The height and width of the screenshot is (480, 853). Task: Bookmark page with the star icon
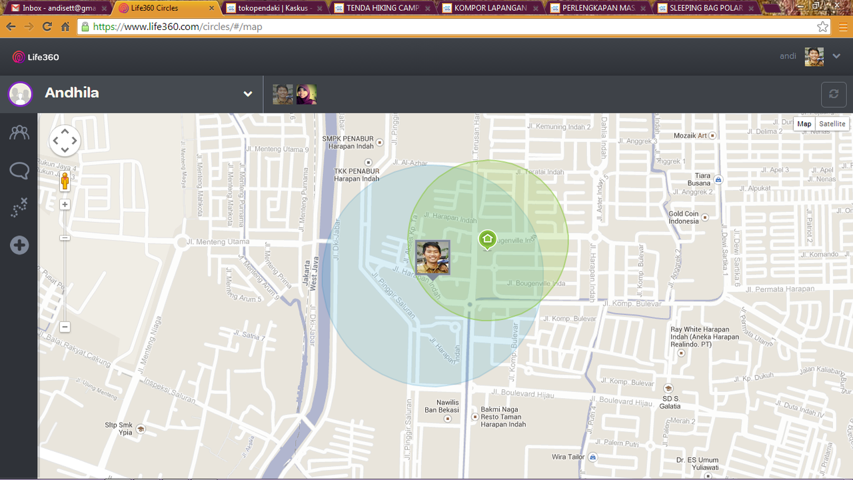coord(822,27)
